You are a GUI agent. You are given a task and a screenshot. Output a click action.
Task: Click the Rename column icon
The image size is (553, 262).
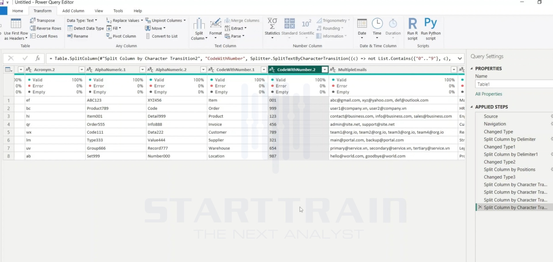pyautogui.click(x=70, y=36)
